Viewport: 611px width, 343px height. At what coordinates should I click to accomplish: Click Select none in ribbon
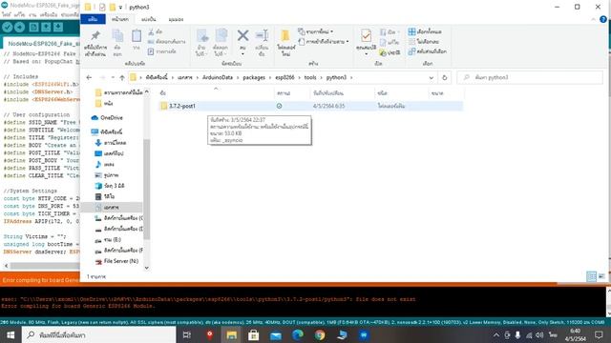click(424, 42)
